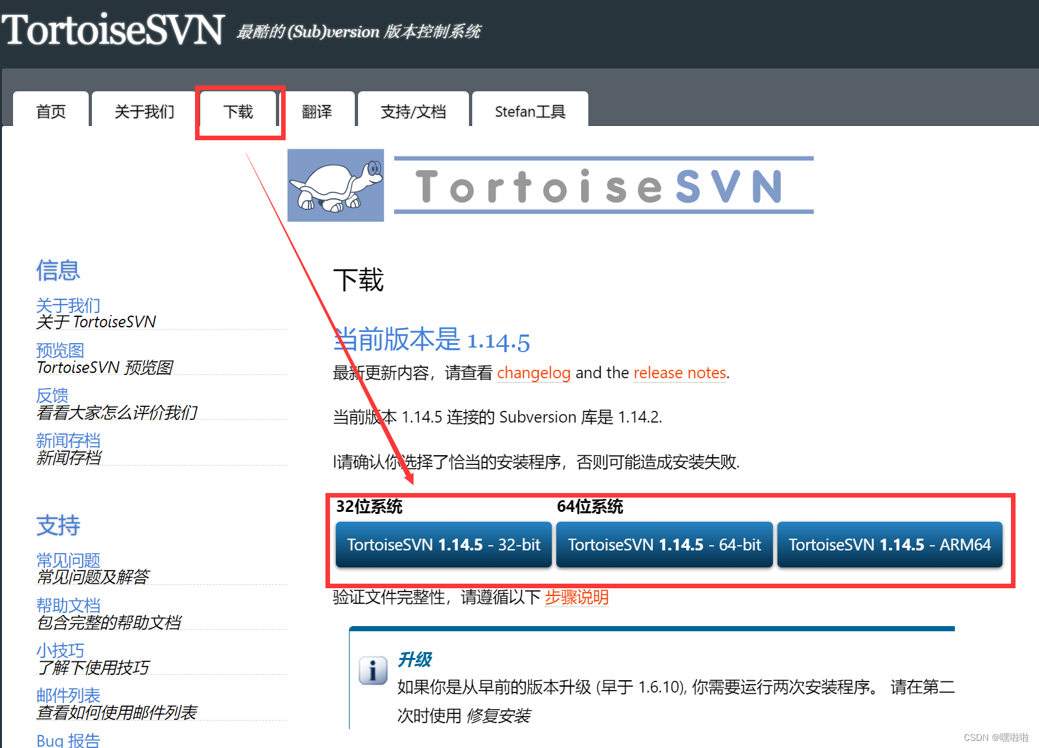The height and width of the screenshot is (748, 1039).
Task: Download TortoiseSVN 1.14.5 ARM64 installer
Action: click(890, 545)
